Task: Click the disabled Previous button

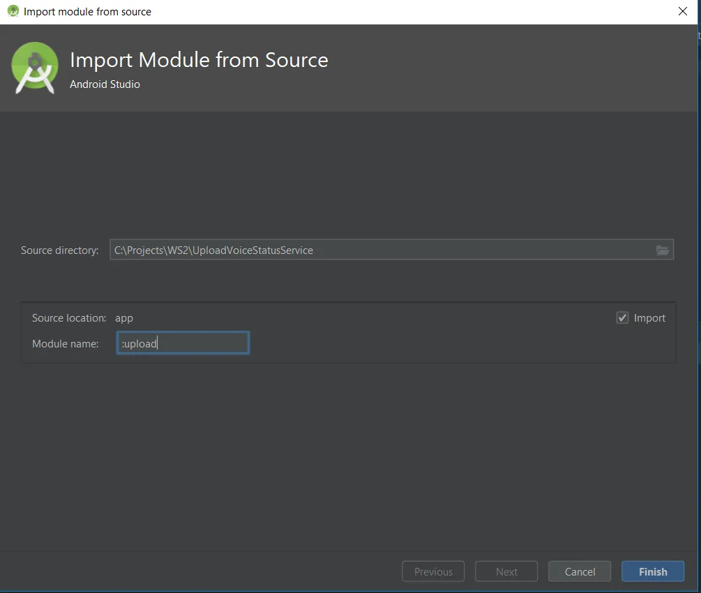Action: [x=433, y=571]
